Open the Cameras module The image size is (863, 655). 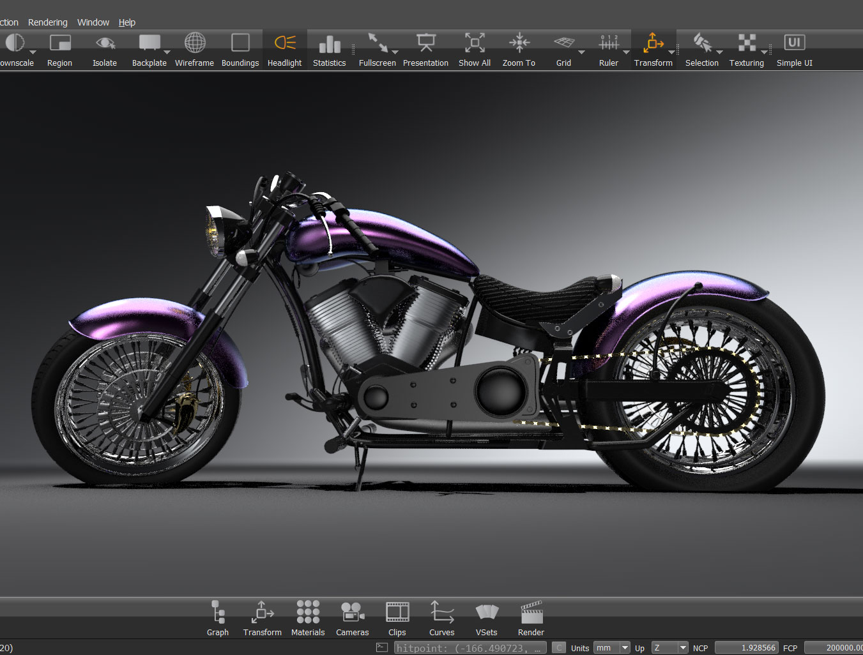(x=352, y=613)
